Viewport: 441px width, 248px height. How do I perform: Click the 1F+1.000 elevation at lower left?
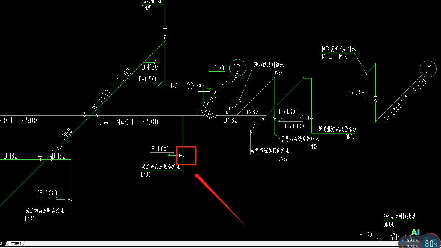(x=47, y=193)
